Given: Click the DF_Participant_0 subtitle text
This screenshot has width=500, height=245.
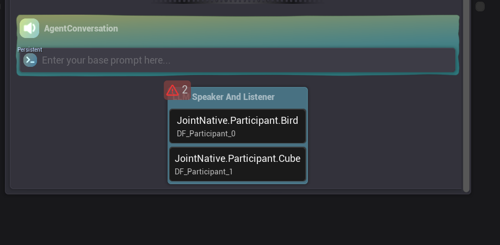Looking at the screenshot, I should [x=206, y=134].
